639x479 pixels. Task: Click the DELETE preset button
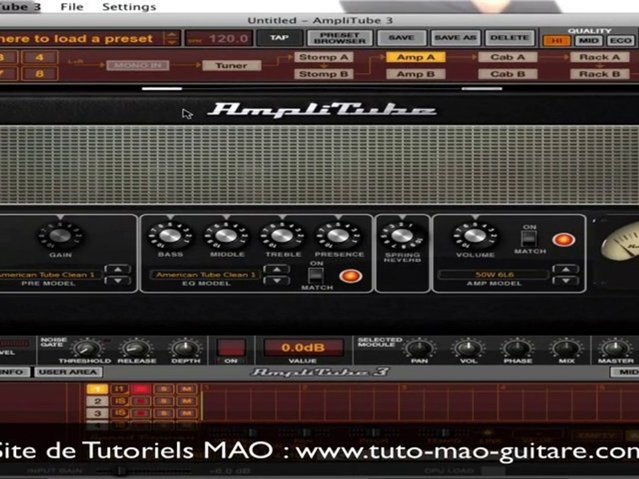point(509,38)
